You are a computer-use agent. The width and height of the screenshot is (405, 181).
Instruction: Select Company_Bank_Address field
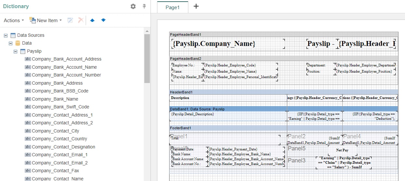pos(57,83)
